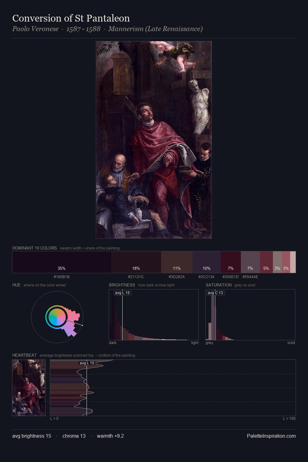
Task: Visit PaletteInspiration.com link
Action: pyautogui.click(x=271, y=436)
